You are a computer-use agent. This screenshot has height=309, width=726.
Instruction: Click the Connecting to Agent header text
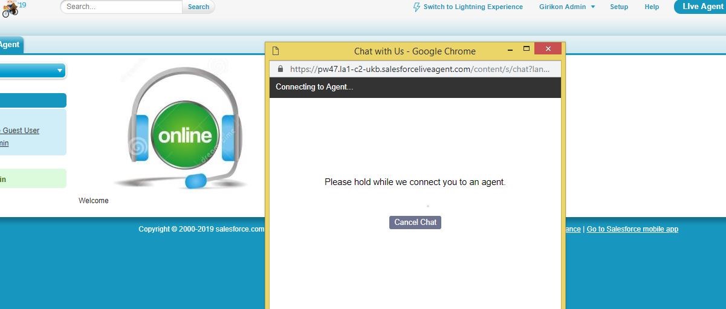pyautogui.click(x=314, y=87)
